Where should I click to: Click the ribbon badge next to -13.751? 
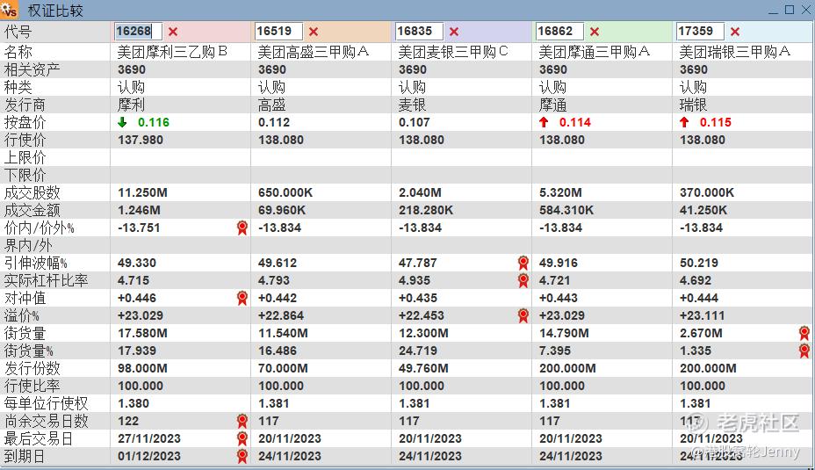[242, 228]
